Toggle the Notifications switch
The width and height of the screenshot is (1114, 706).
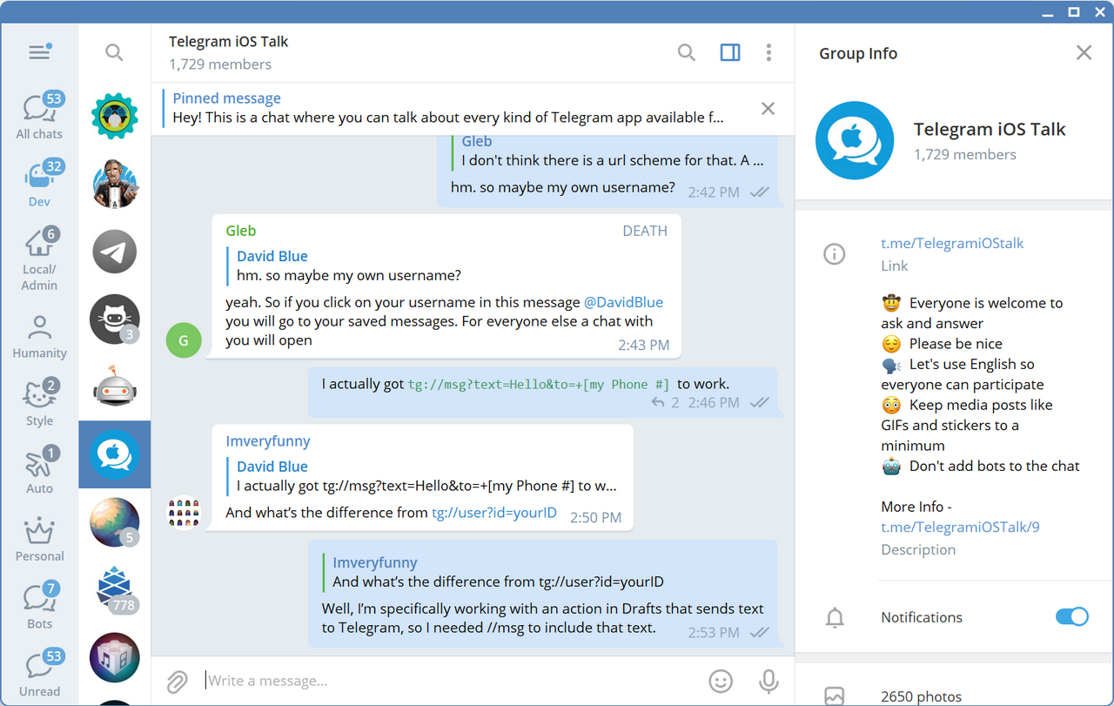coord(1071,617)
